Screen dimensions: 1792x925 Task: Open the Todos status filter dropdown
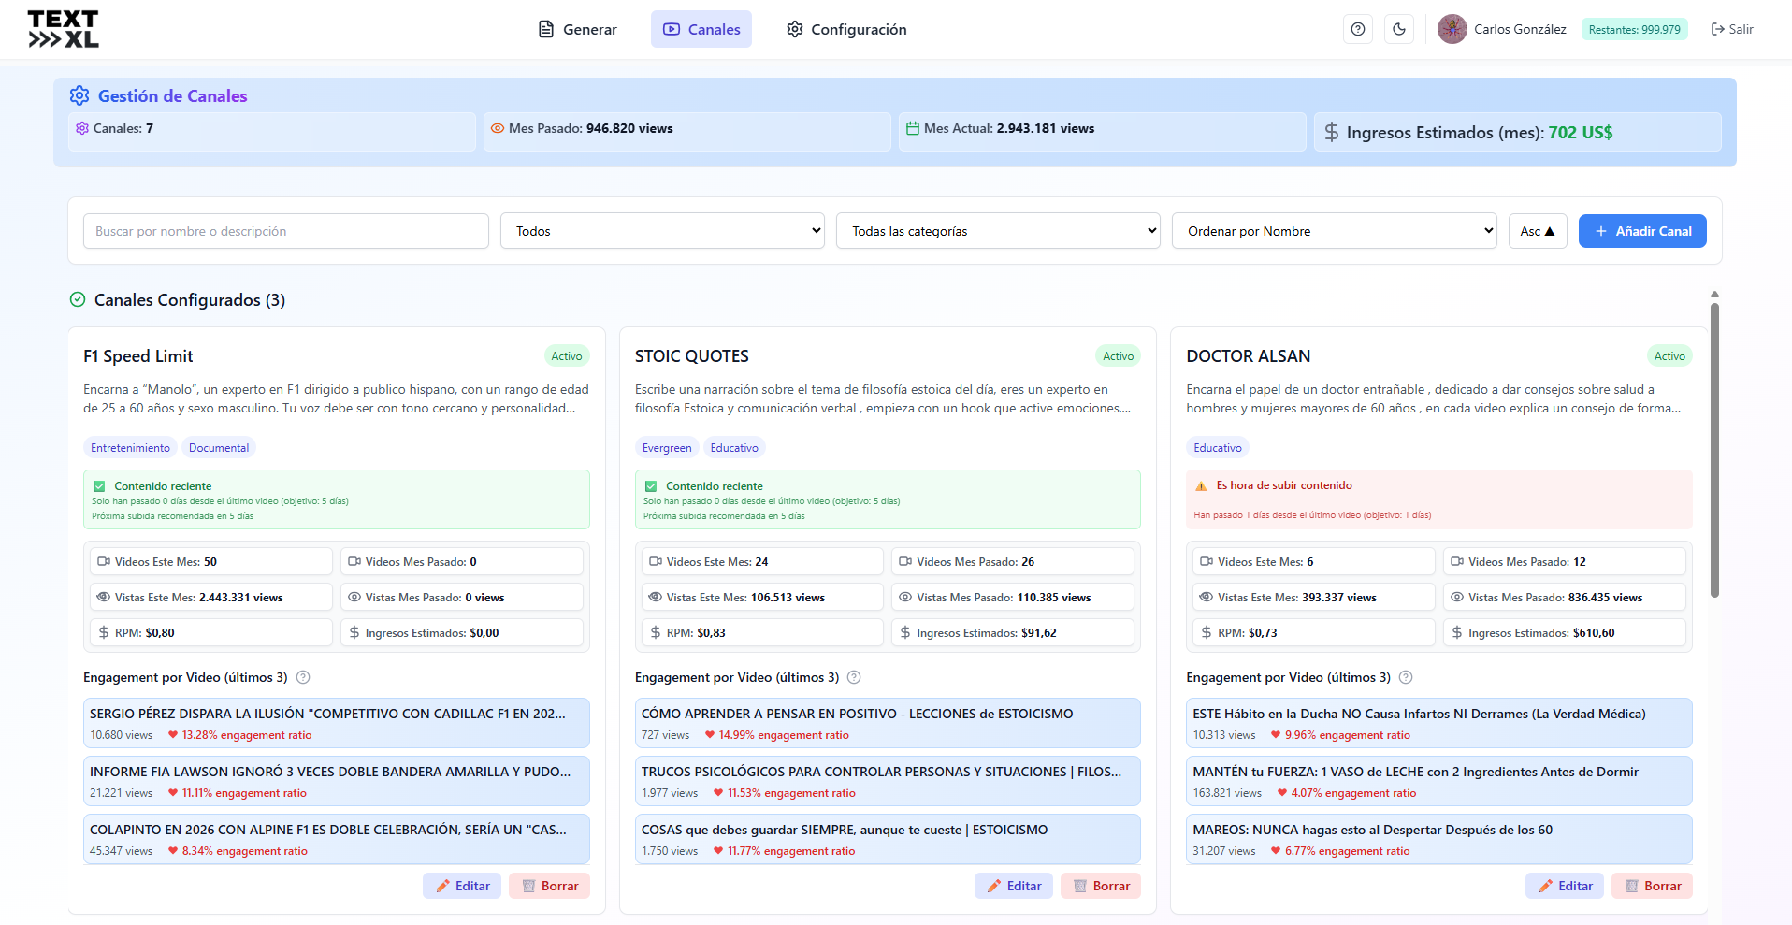(662, 231)
